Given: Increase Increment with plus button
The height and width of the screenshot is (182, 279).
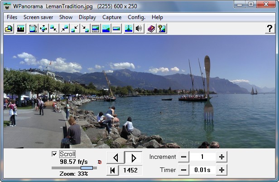Looking at the screenshot, I should tap(221, 157).
